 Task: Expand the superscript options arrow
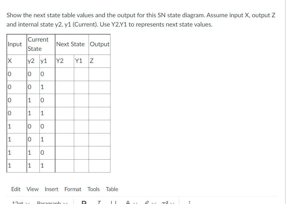[173, 203]
